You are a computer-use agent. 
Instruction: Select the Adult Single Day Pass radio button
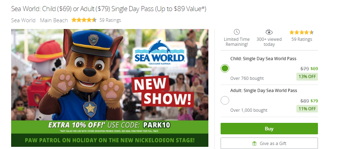[x=225, y=100]
